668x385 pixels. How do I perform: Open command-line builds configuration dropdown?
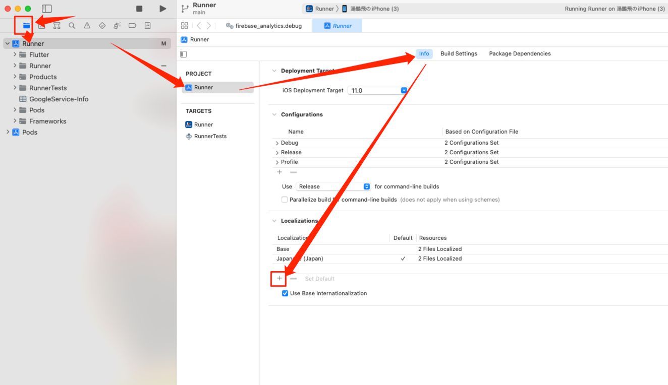pyautogui.click(x=333, y=186)
